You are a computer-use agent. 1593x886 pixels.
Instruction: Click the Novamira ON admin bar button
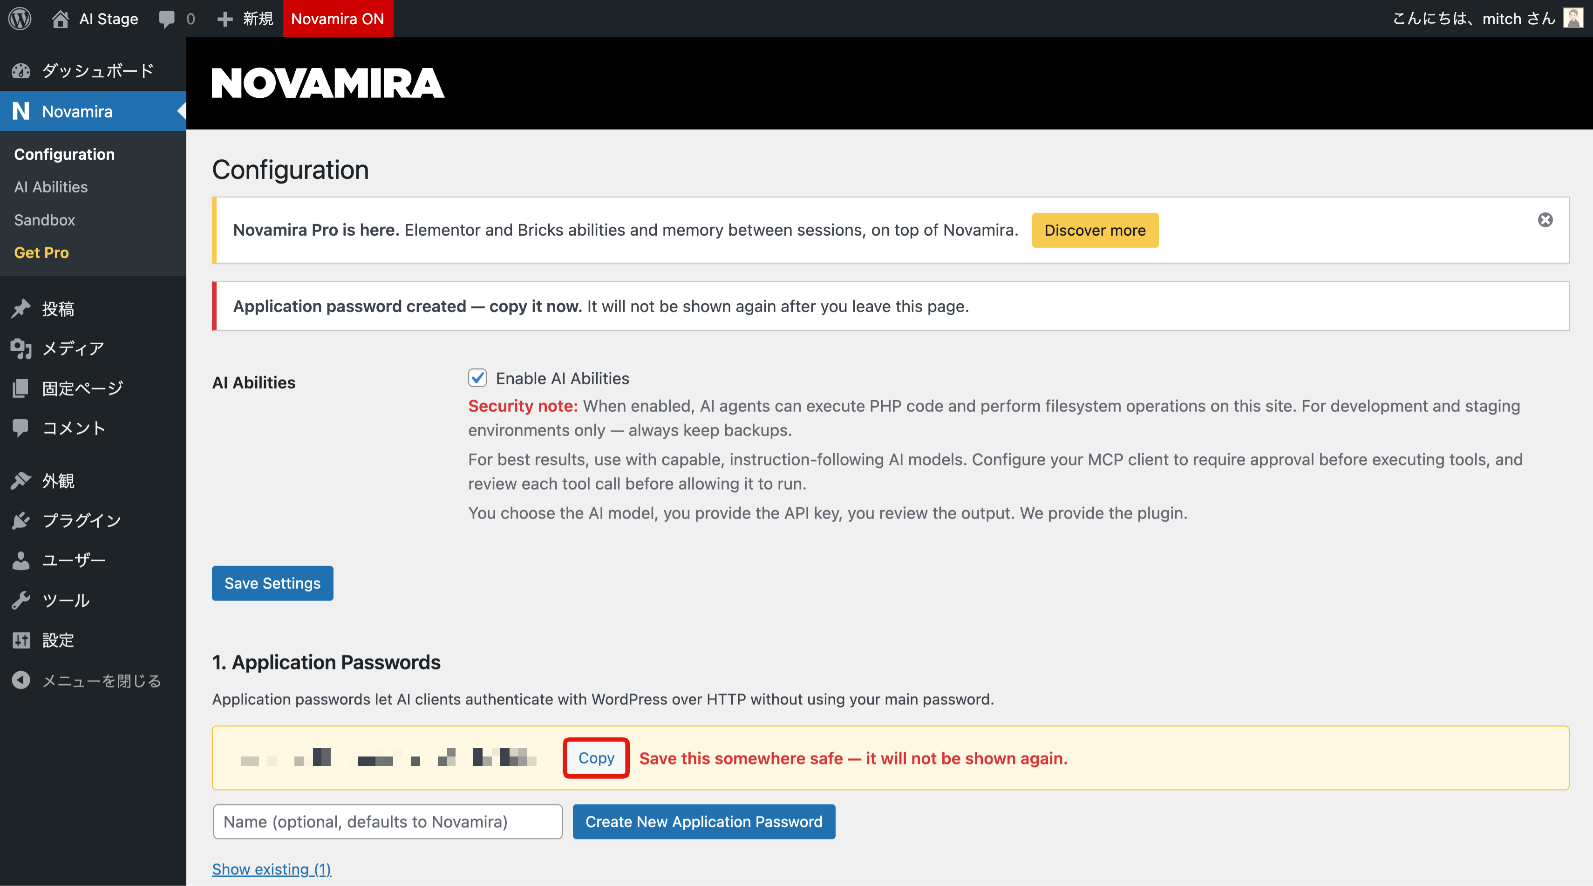point(338,19)
